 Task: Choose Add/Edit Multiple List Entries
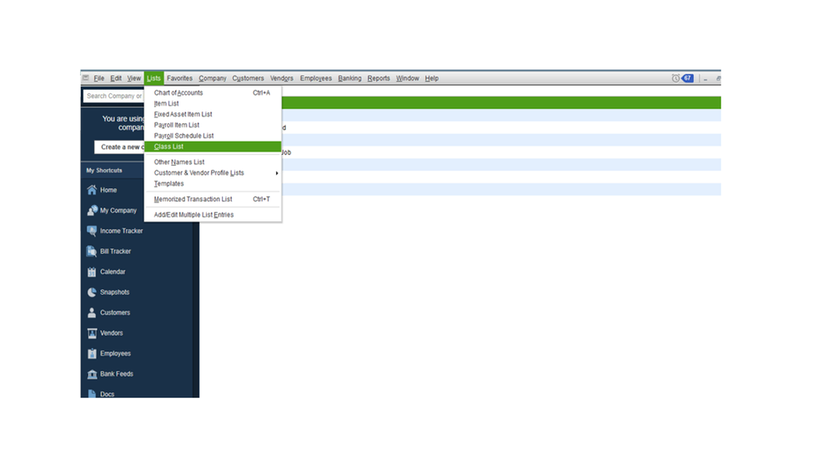tap(213, 215)
